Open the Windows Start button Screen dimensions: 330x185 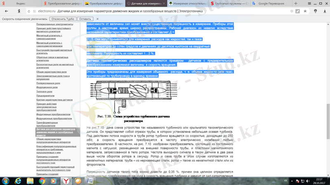(x=5, y=181)
